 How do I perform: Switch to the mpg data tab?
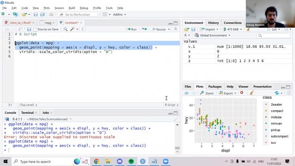[48, 23]
